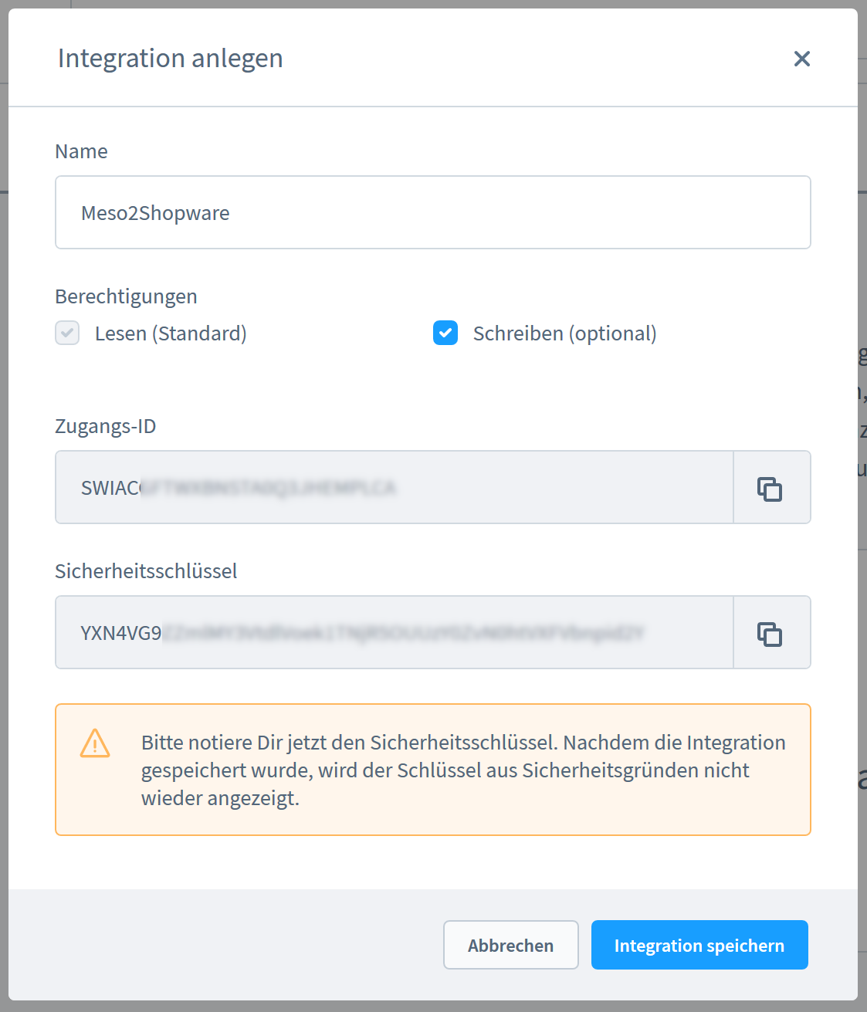Click the "Sicherheitsschlüssel" field label
The image size is (867, 1012).
coord(146,571)
